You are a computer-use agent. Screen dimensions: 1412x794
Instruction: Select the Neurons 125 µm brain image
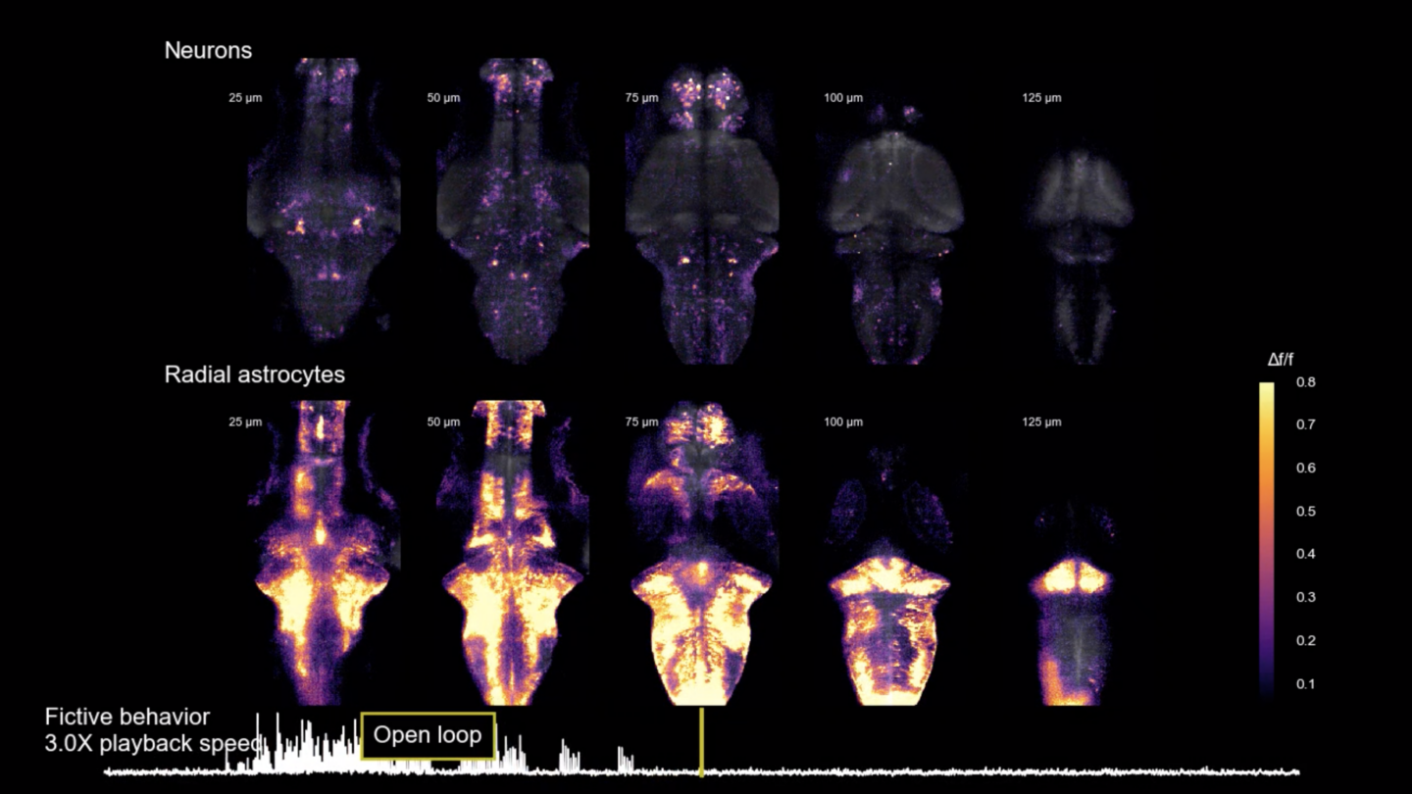pos(1080,255)
